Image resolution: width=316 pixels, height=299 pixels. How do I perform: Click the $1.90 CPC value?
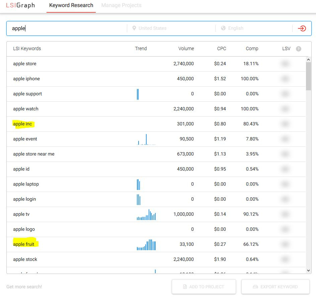(220, 259)
